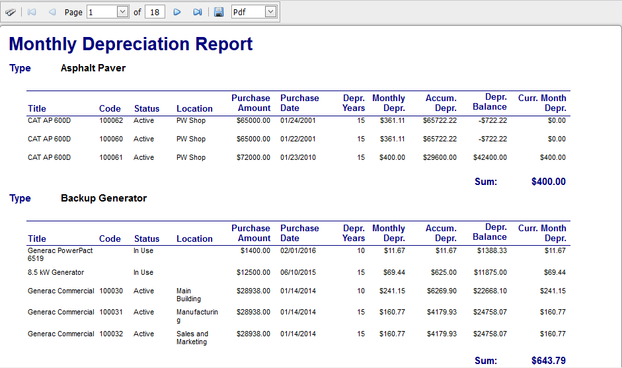Click Backup Generator sum value $643.79
Viewport: 622px width, 368px height.
[548, 361]
